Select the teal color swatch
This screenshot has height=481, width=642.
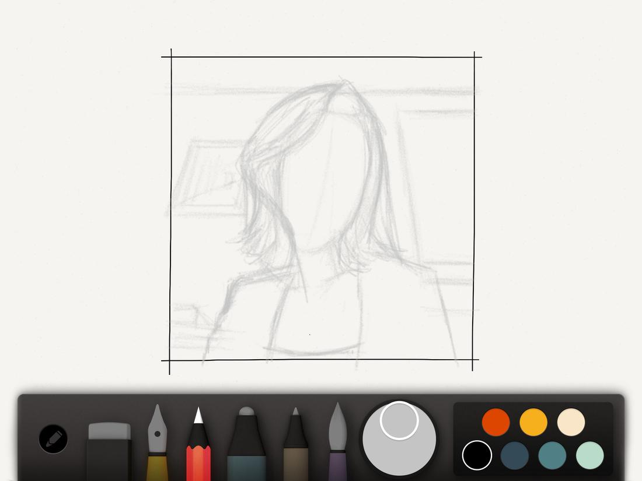point(551,456)
